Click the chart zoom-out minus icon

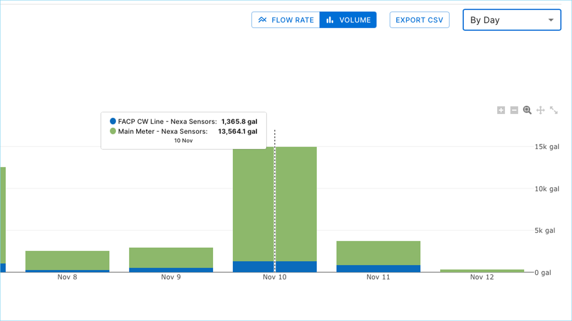pos(514,110)
